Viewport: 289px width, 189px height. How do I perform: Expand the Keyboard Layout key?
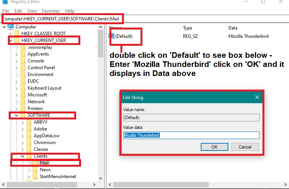coord(16,88)
